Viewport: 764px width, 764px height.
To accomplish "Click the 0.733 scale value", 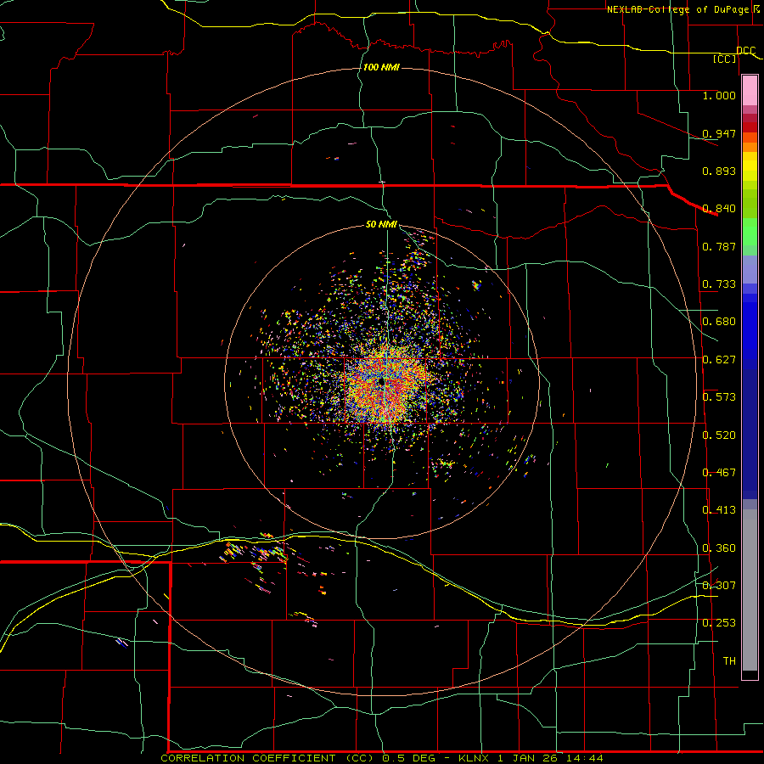I will (719, 284).
